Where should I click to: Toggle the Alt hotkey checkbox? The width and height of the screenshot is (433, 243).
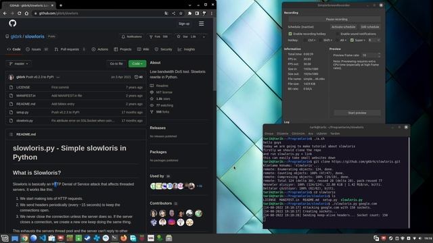click(337, 40)
